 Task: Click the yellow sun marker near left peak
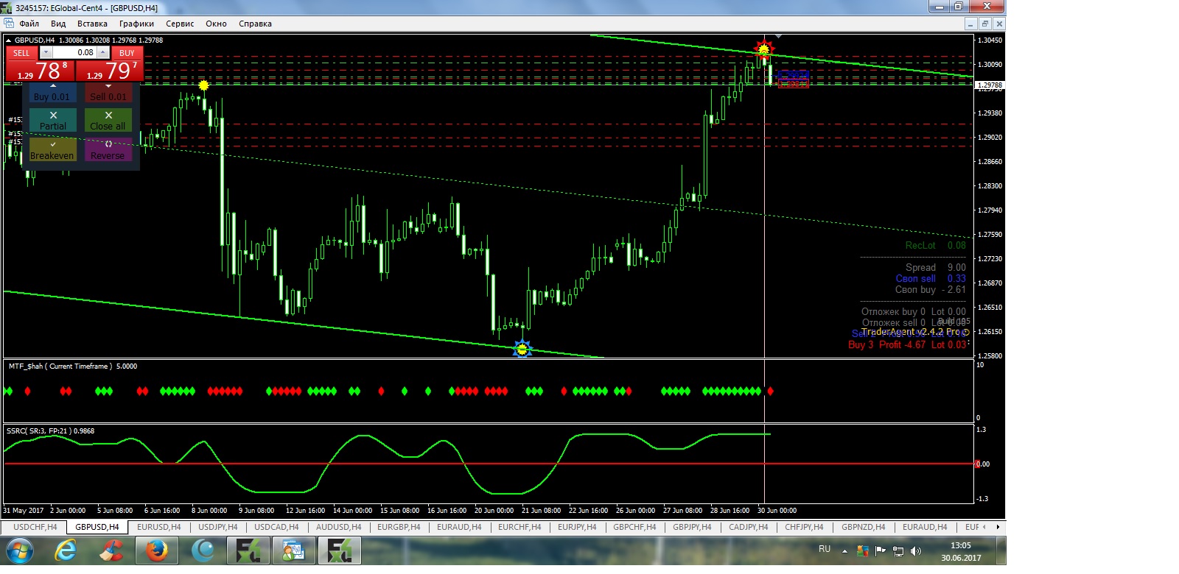pos(204,85)
